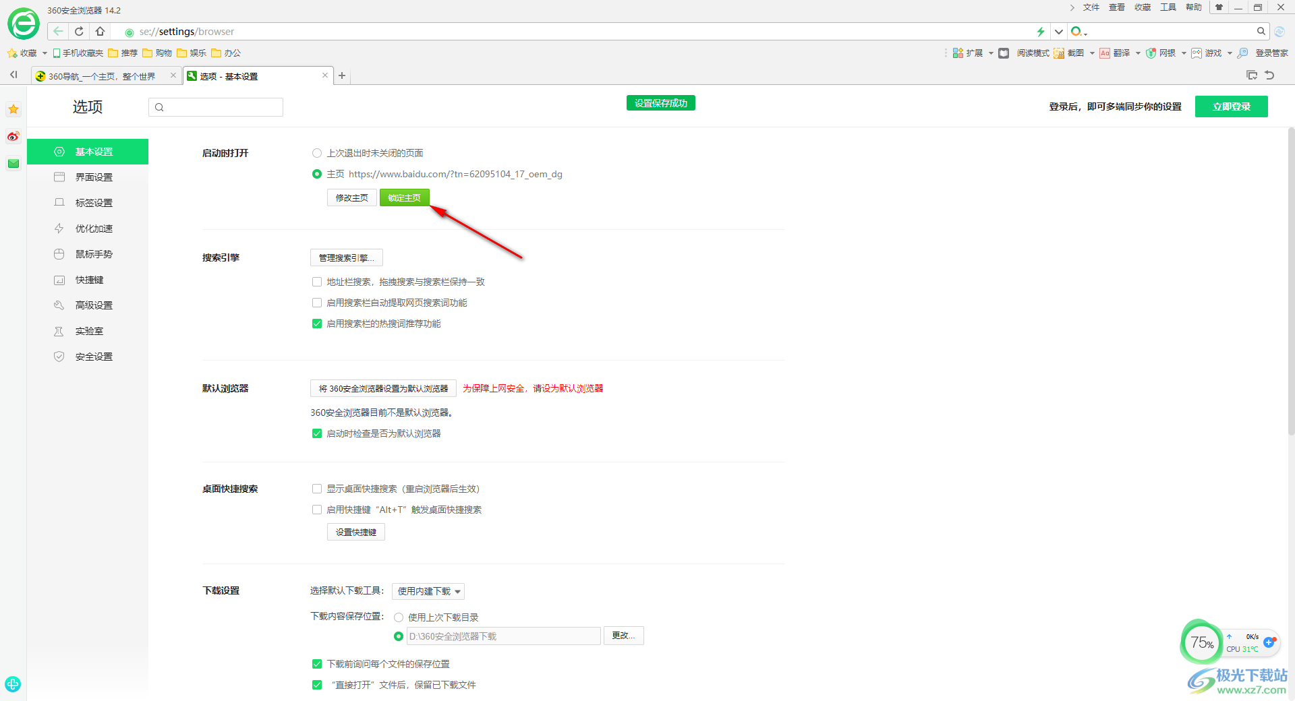The image size is (1295, 701).
Task: Click the settings search input field
Action: 216,107
